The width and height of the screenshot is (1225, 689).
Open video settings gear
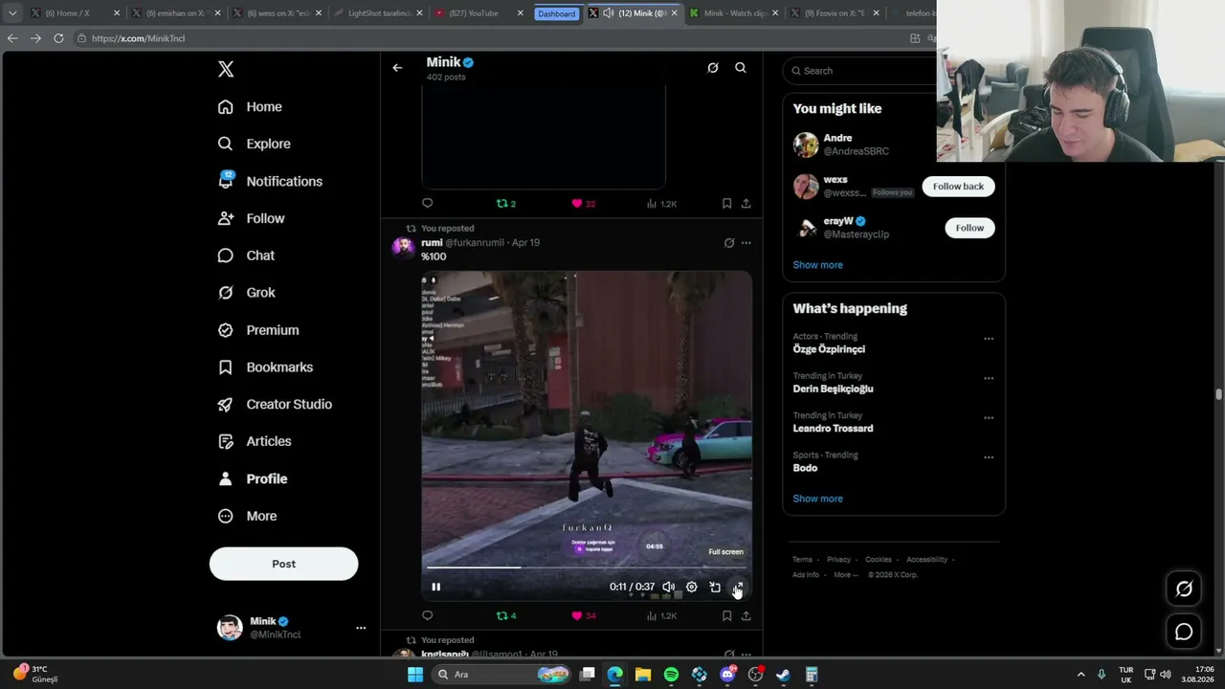tap(692, 588)
